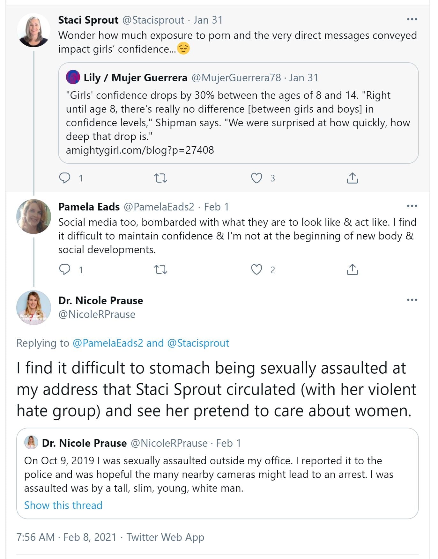The image size is (438, 559).
Task: Like Pamela Eads' tweet
Action: click(x=256, y=270)
